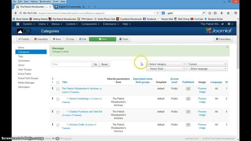Open the Firefox Tools menu
This screenshot has width=251, height=141.
tap(56, 2)
